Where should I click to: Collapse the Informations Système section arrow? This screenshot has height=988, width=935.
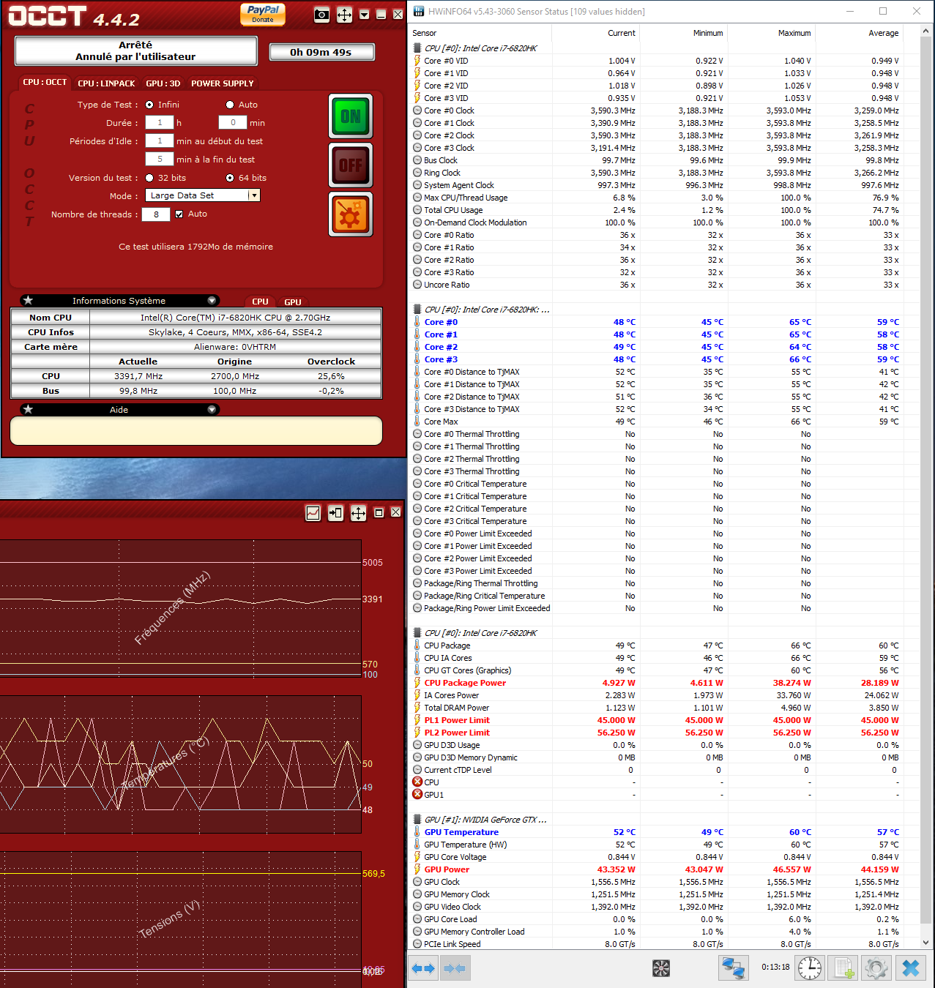(x=212, y=301)
